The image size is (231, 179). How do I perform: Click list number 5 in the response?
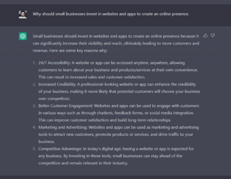click(x=34, y=148)
